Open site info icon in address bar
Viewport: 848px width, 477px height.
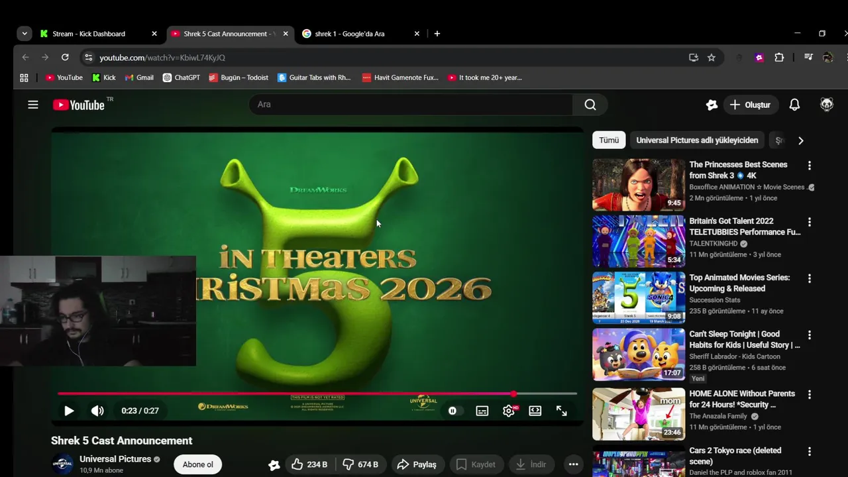[x=89, y=58]
